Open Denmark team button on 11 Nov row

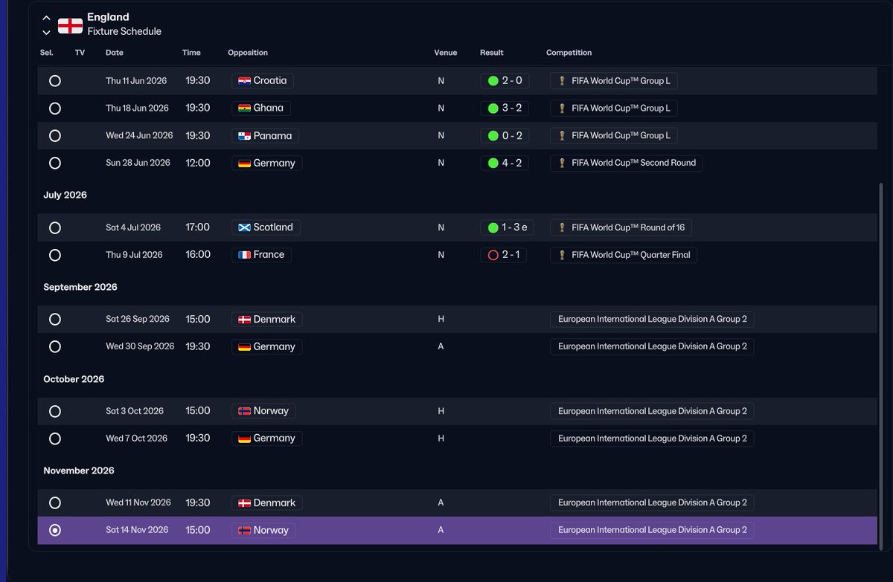[x=267, y=502]
